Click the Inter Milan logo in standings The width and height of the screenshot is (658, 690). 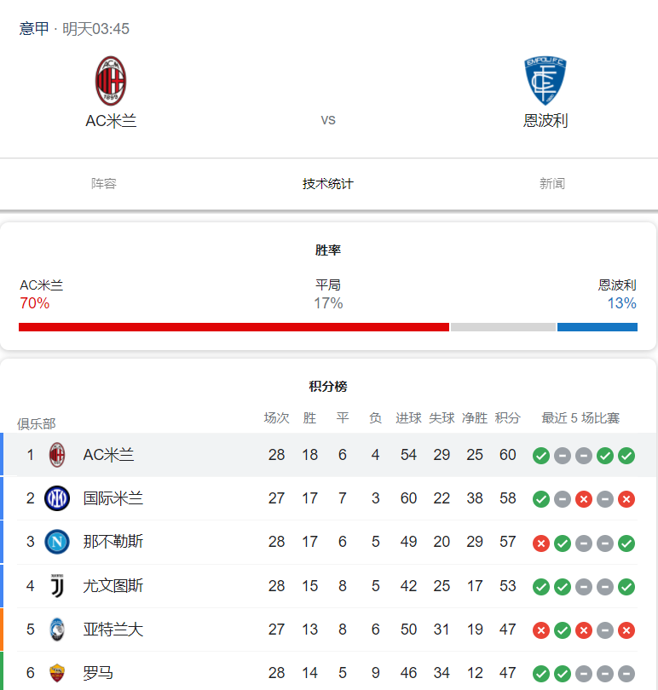(57, 498)
